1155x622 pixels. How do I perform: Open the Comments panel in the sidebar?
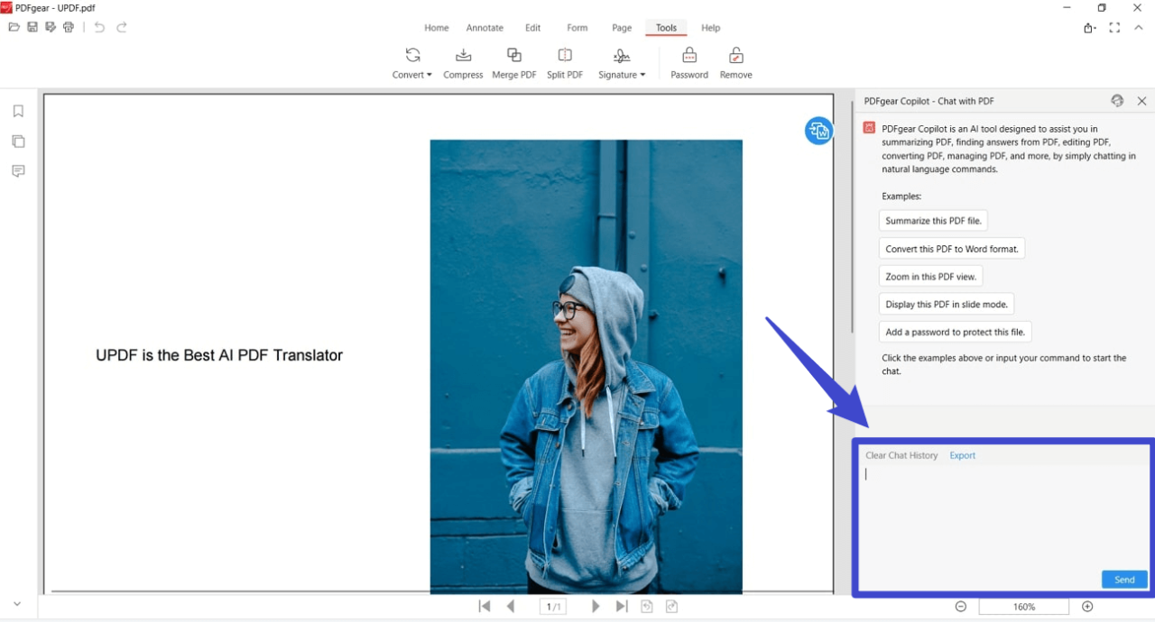[x=18, y=170]
